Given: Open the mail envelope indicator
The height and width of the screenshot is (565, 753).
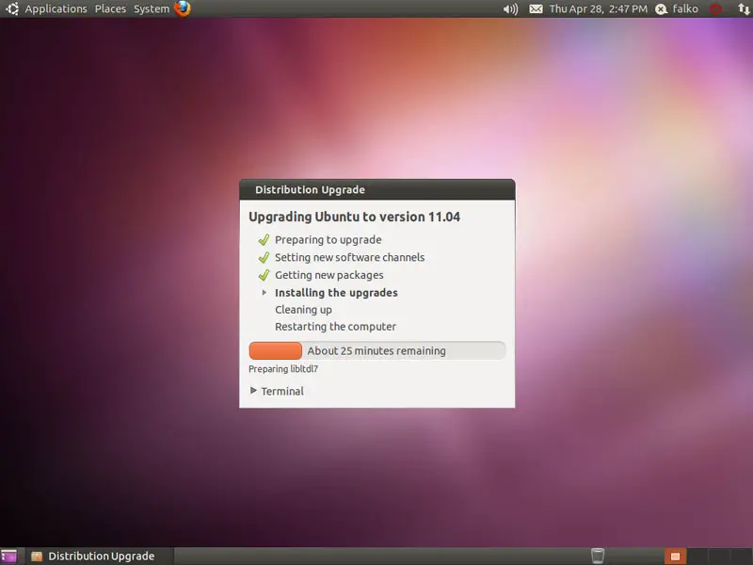Looking at the screenshot, I should [x=536, y=9].
